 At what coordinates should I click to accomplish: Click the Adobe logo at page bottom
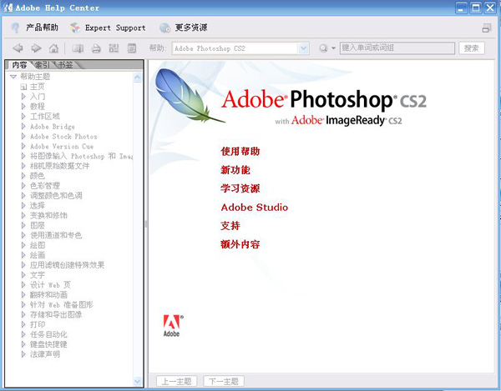click(173, 326)
